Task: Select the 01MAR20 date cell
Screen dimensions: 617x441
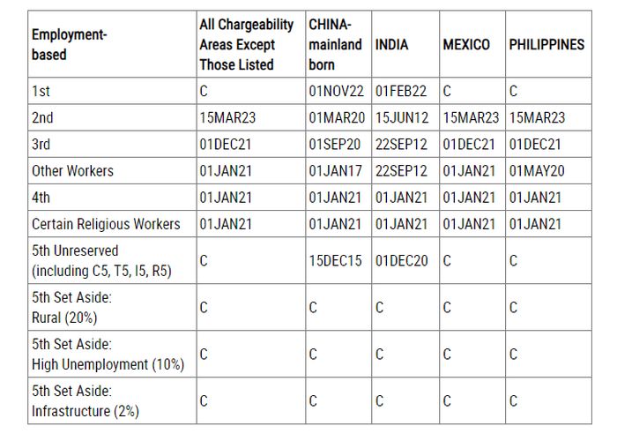Action: point(338,117)
